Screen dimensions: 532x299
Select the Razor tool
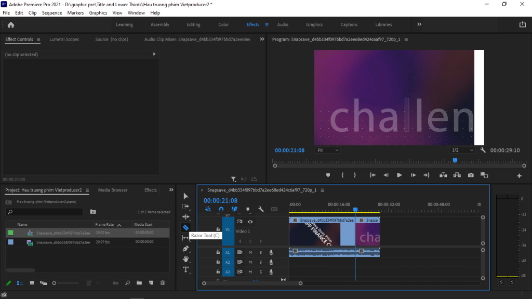click(185, 227)
